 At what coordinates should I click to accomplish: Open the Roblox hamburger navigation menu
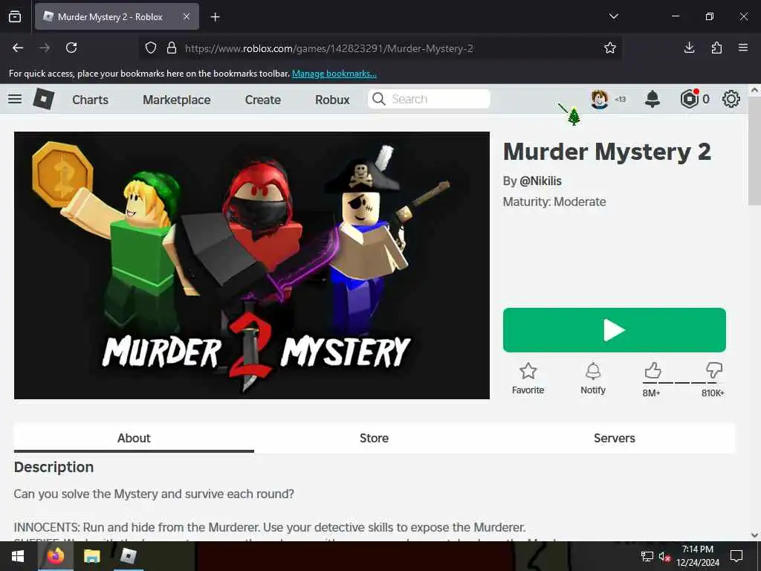pos(15,99)
